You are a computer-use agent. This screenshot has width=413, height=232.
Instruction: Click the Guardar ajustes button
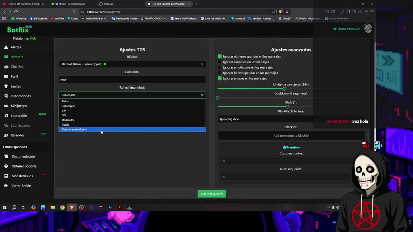(x=212, y=194)
